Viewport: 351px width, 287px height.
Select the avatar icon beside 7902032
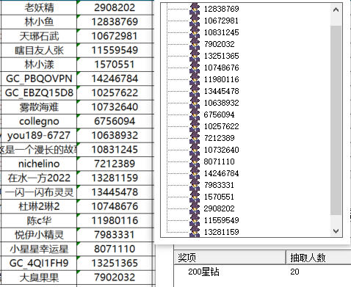coord(195,44)
